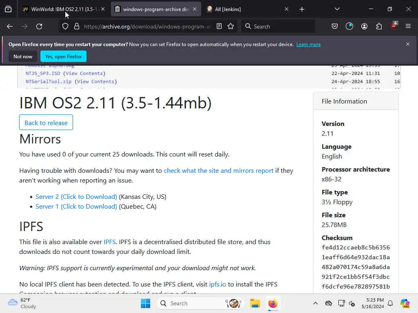This screenshot has width=418, height=313.
Task: Close the All [Jenkins] tab
Action: 287,9
